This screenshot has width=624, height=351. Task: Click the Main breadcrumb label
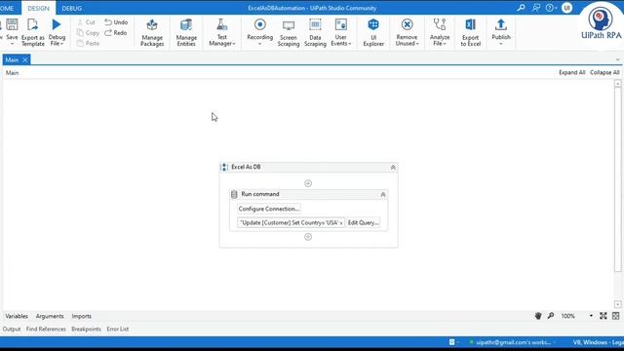[12, 73]
